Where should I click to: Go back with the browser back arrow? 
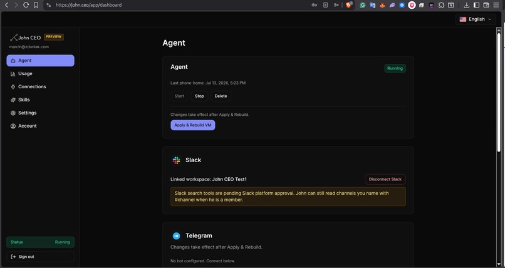coord(6,5)
